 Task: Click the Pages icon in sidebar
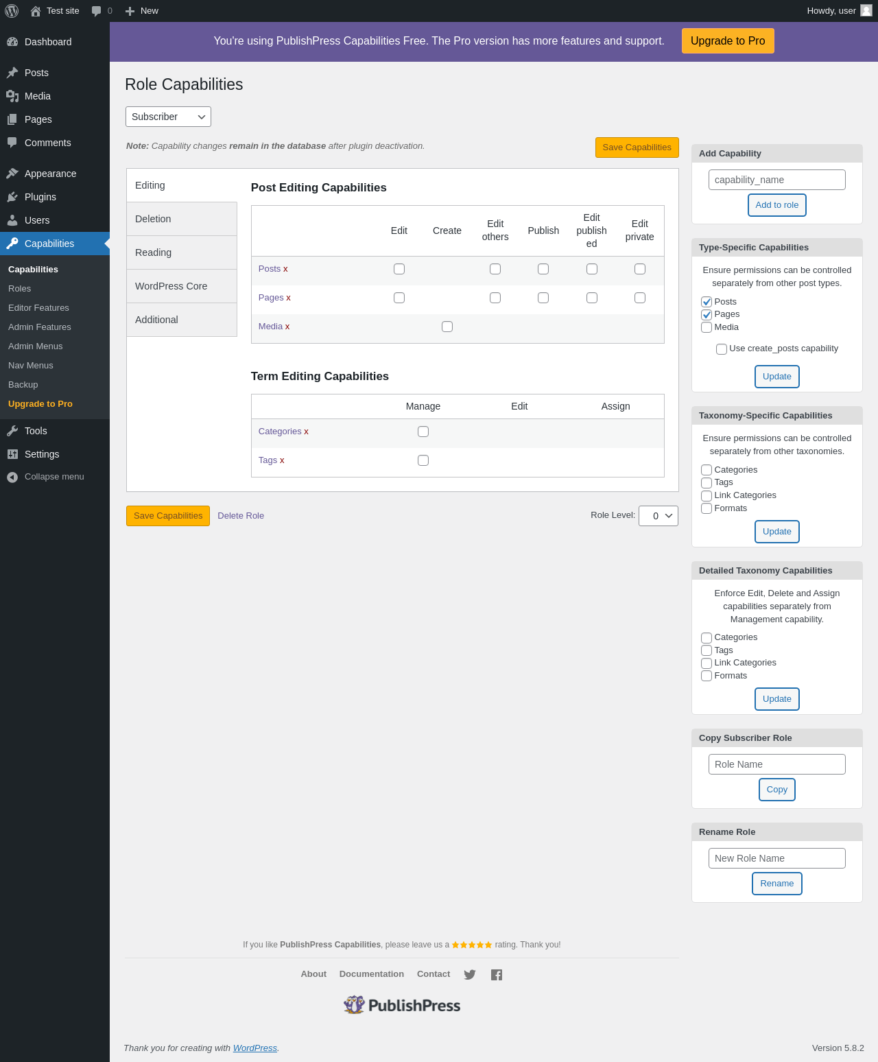12,119
